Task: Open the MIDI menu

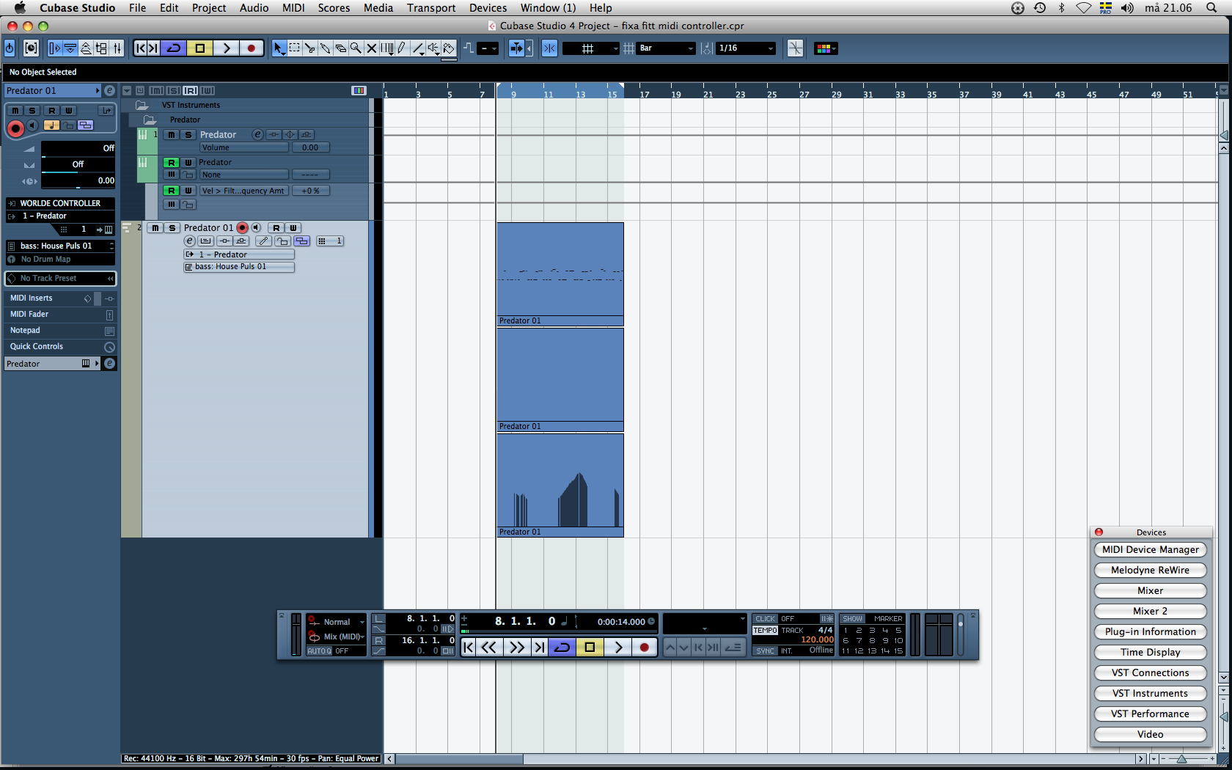Action: coord(293,8)
